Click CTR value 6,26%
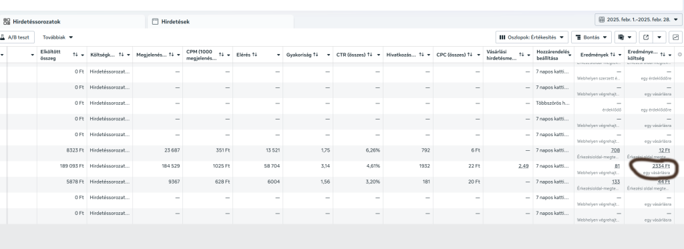Image resolution: width=684 pixels, height=249 pixels. (x=373, y=150)
